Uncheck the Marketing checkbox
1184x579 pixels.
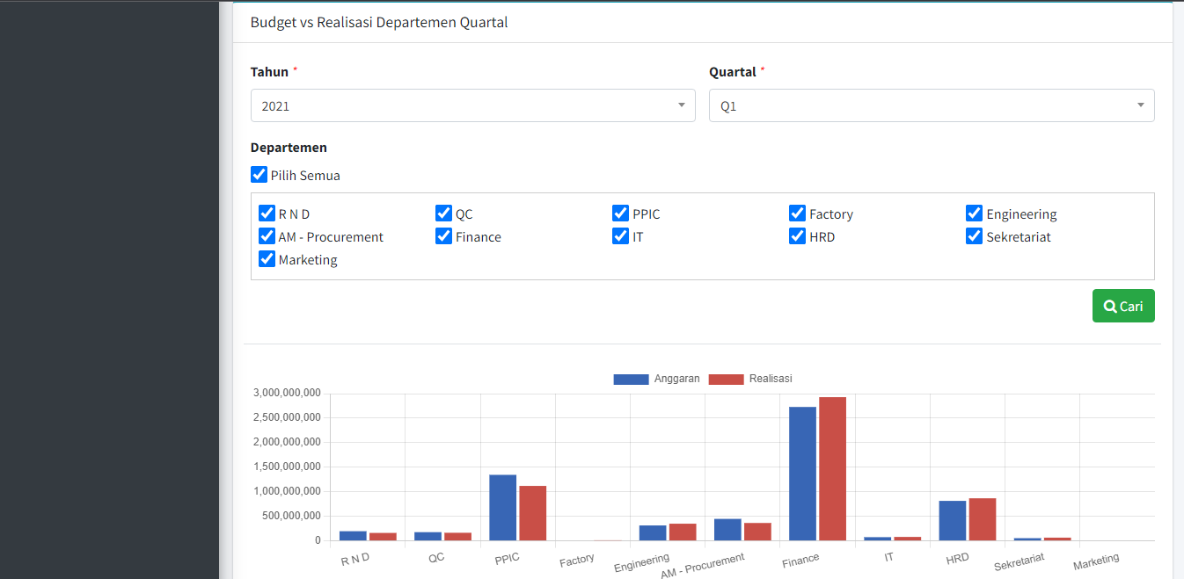[x=267, y=259]
